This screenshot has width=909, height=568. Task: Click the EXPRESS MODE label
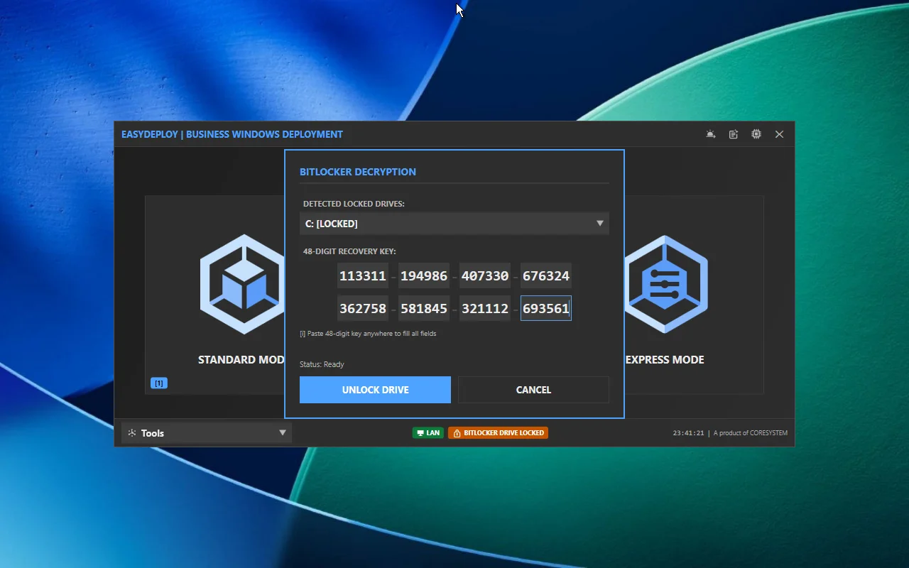point(665,360)
